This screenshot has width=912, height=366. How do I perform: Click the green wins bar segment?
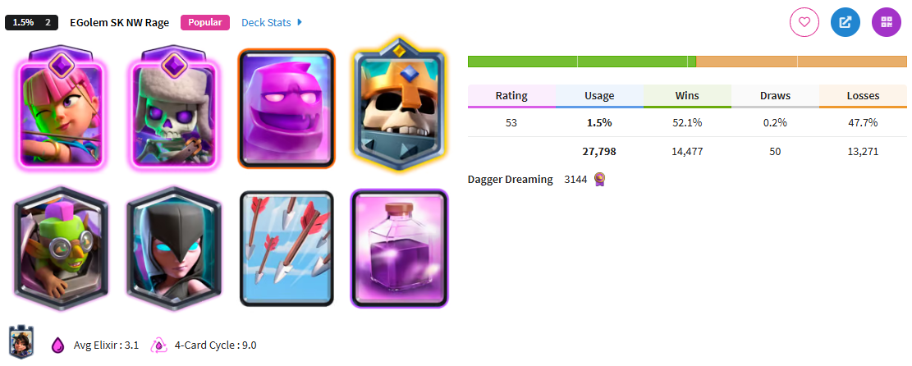[582, 61]
